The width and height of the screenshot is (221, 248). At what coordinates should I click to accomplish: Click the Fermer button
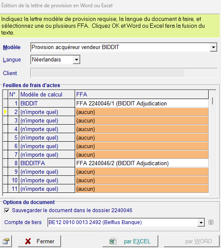[39, 241]
